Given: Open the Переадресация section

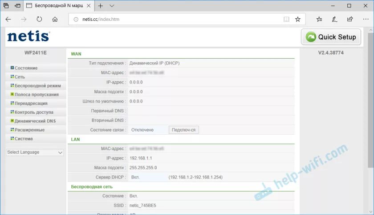Looking at the screenshot, I should pos(31,104).
